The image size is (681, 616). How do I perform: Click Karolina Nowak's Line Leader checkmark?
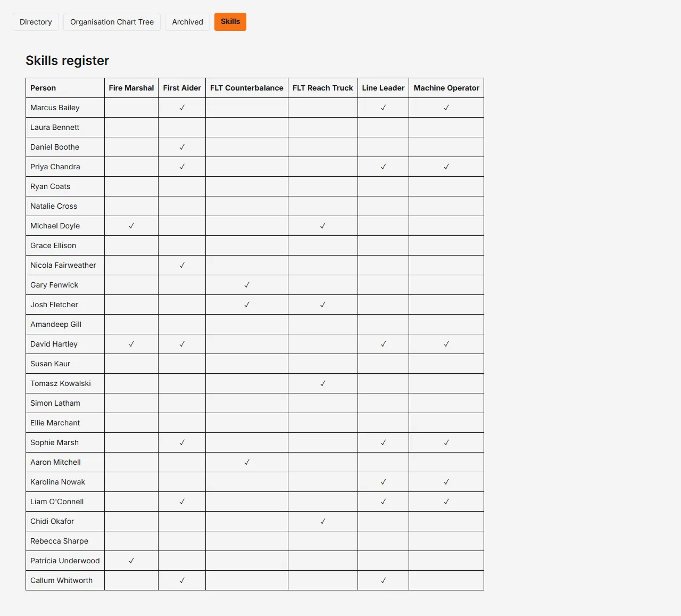[x=383, y=482]
